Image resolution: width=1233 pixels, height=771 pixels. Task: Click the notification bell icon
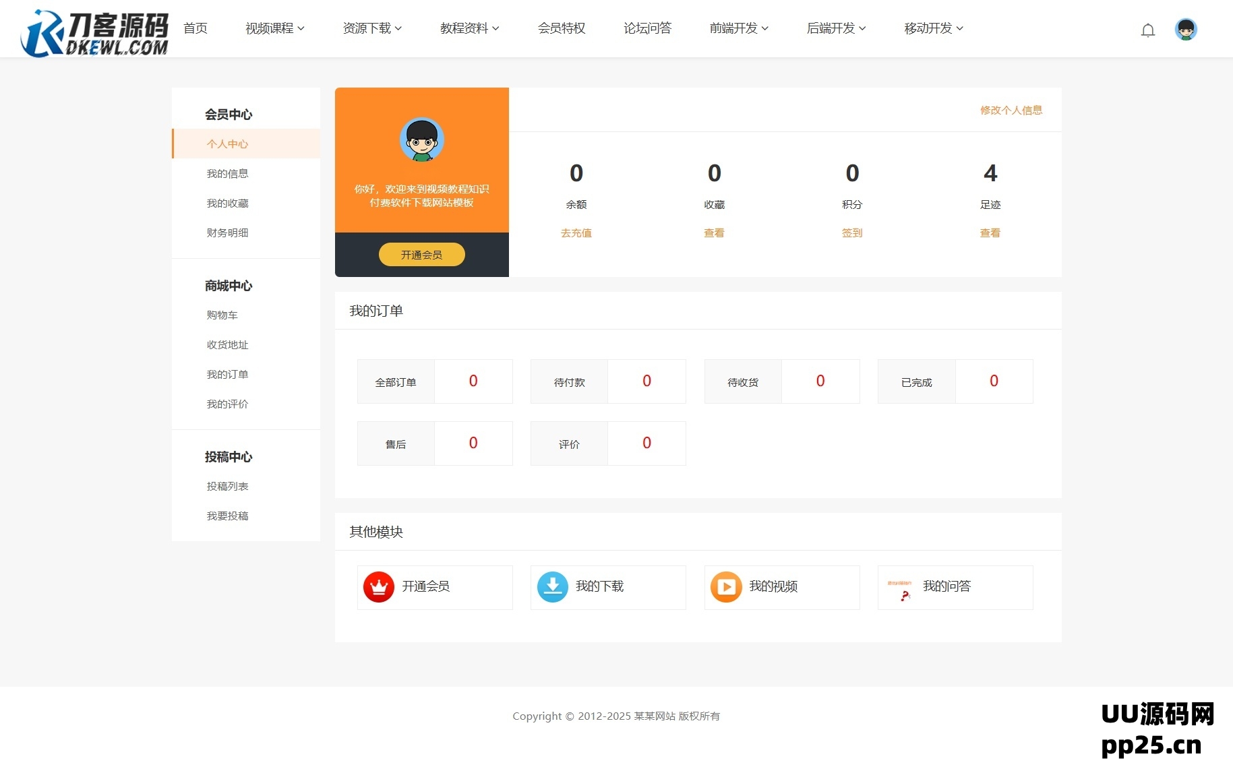[x=1147, y=30]
